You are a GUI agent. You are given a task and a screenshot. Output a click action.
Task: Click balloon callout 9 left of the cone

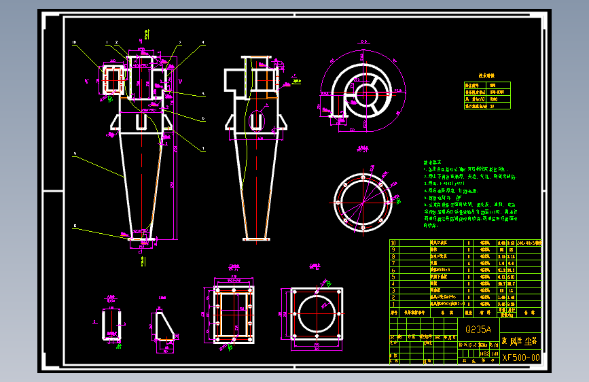coord(75,154)
